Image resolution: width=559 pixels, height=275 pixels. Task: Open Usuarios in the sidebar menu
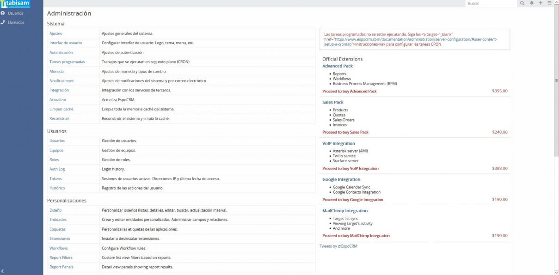15,13
